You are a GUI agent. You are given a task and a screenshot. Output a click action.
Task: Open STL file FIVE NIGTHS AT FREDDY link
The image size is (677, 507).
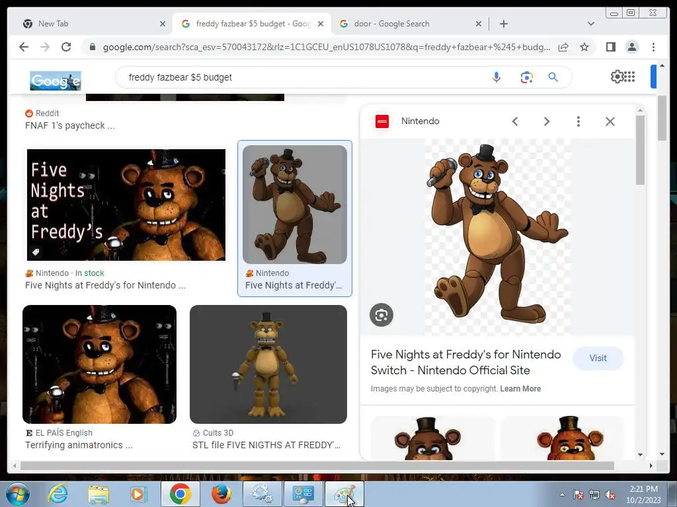pyautogui.click(x=266, y=445)
